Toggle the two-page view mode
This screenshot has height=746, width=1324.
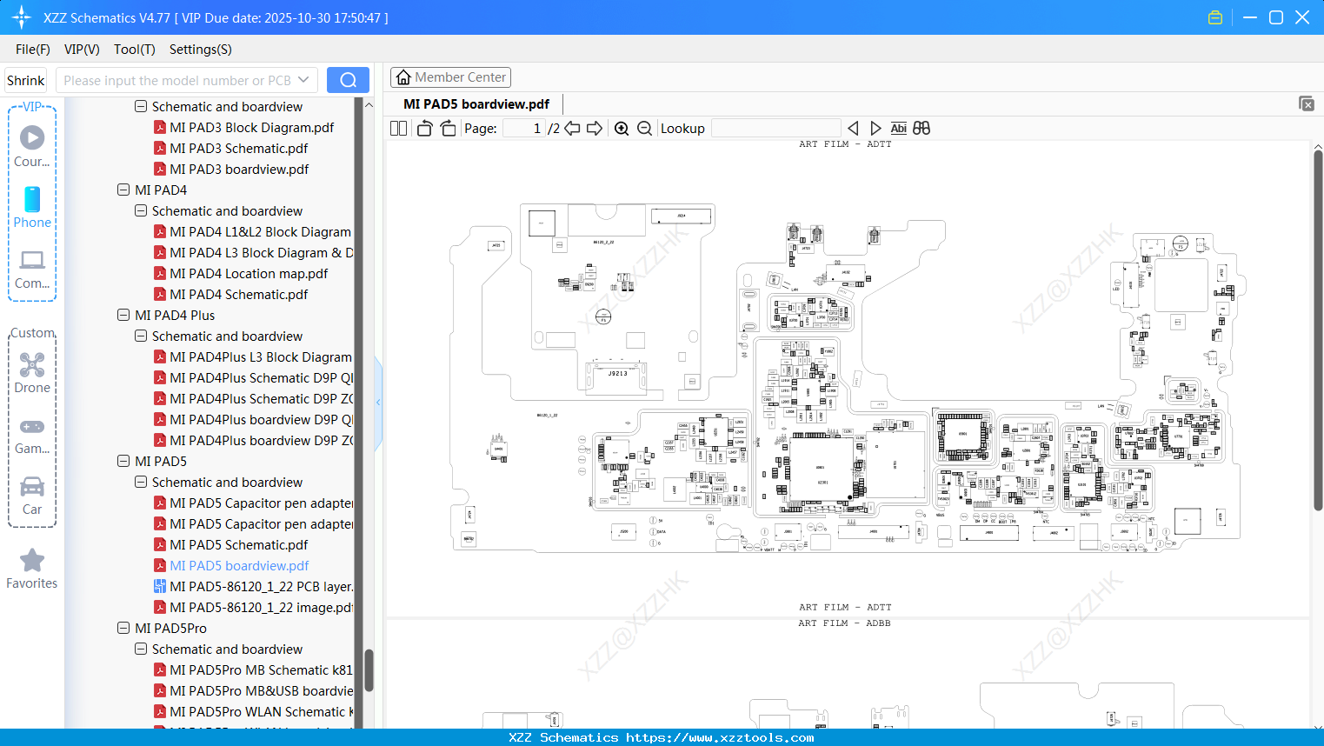click(x=397, y=128)
